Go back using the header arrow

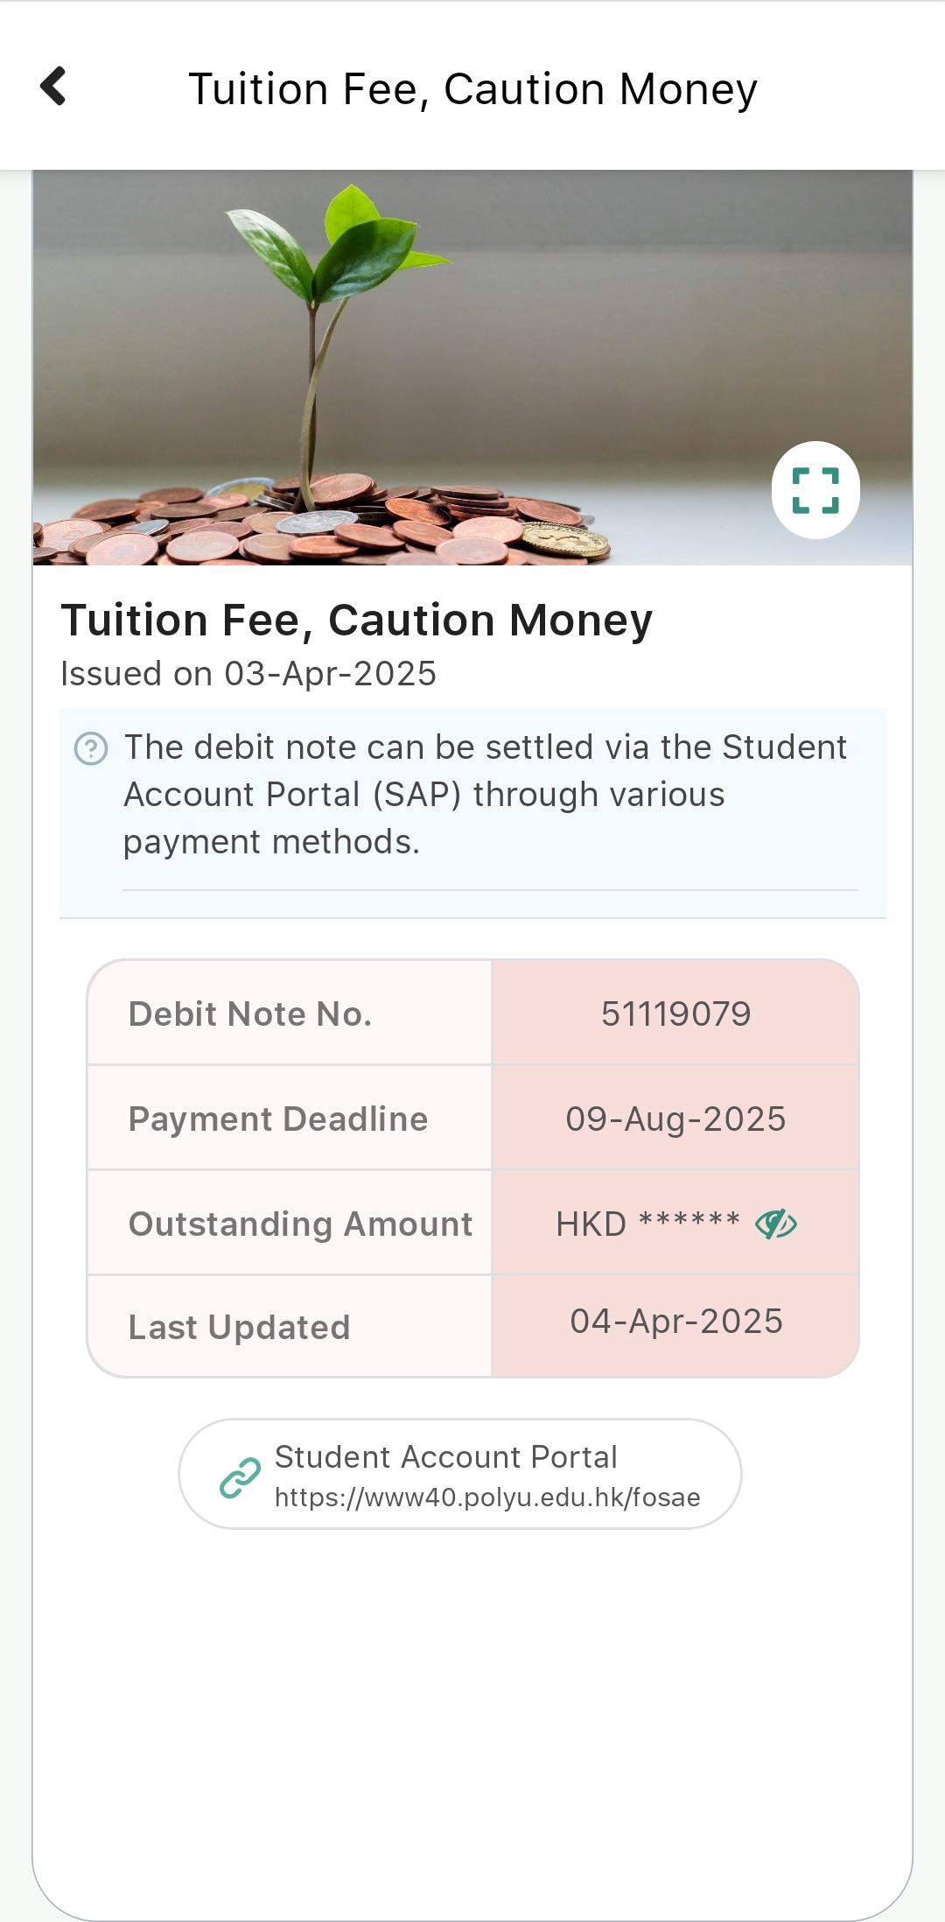[x=53, y=87]
